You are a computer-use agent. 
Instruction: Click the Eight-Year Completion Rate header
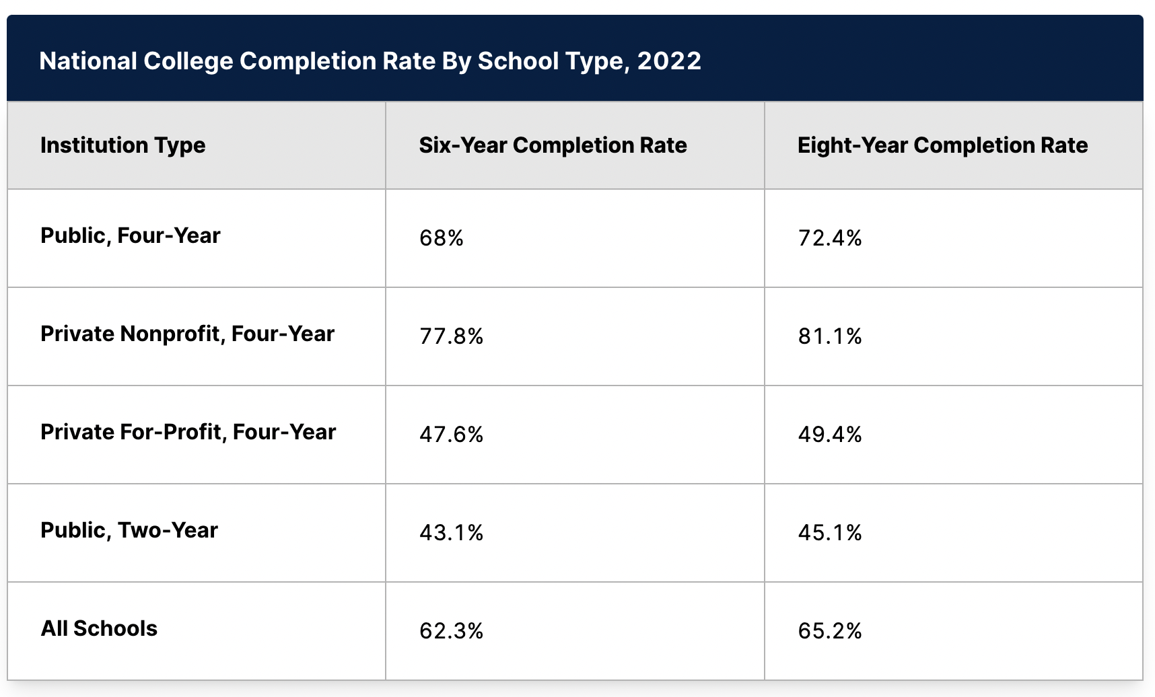(943, 145)
